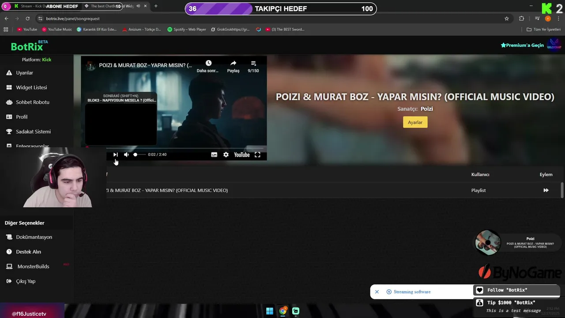Open the browser extensions puzzle icon
The height and width of the screenshot is (318, 565).
click(522, 19)
